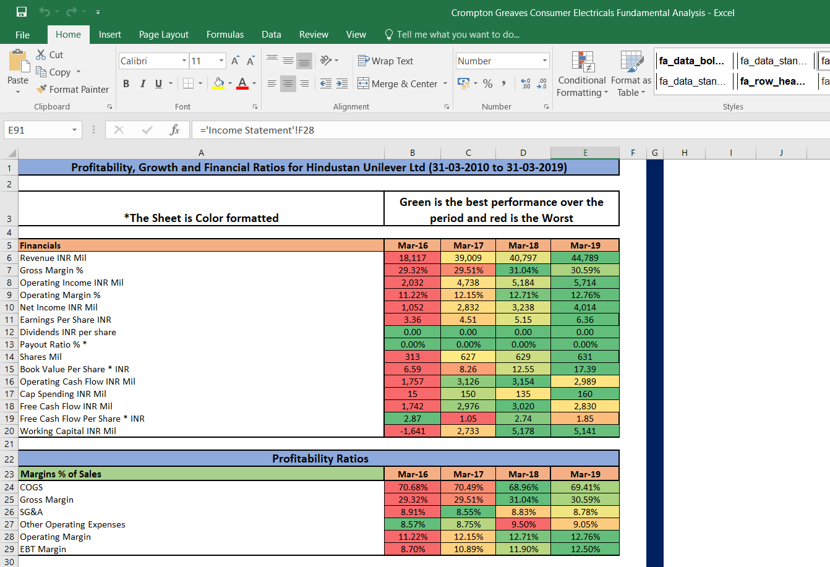The height and width of the screenshot is (567, 830).
Task: Toggle Underline formatting
Action: 158,83
